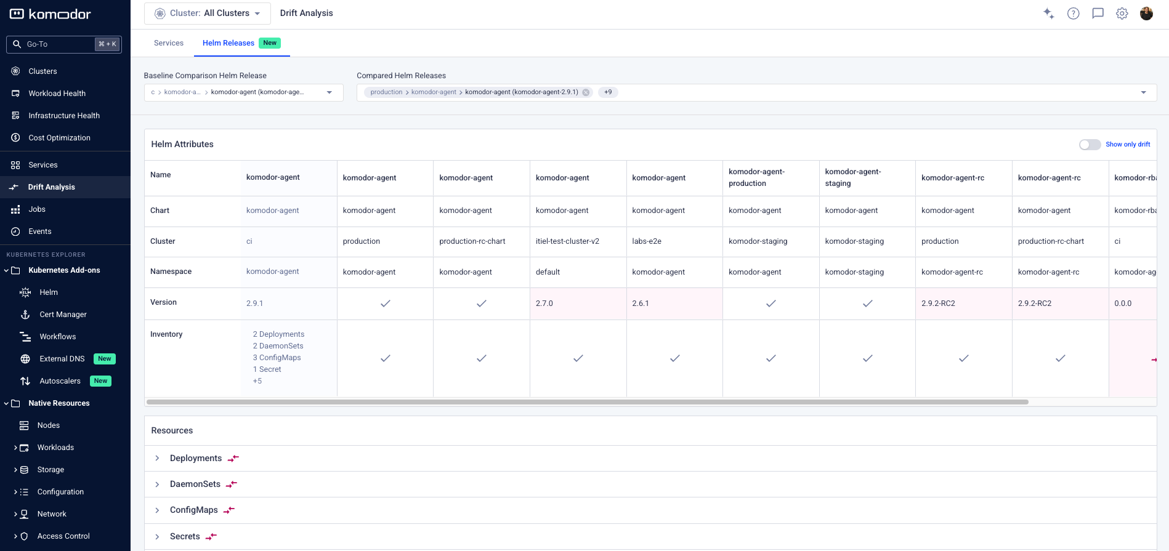Click the Drift Analysis icon in sidebar

click(x=14, y=187)
